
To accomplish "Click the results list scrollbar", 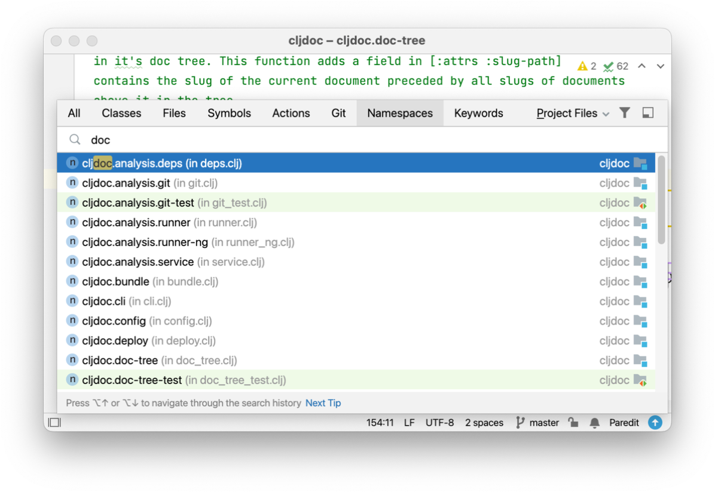I will [661, 201].
